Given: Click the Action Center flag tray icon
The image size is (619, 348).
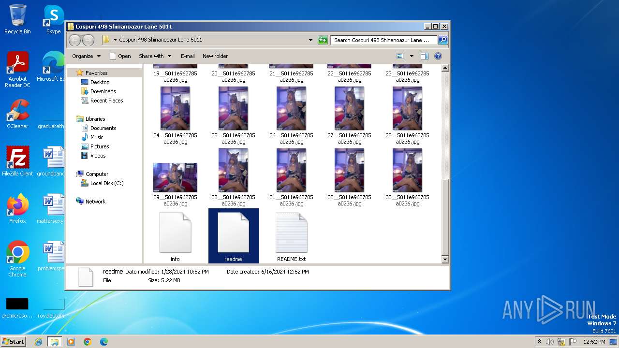Looking at the screenshot, I should (x=572, y=342).
